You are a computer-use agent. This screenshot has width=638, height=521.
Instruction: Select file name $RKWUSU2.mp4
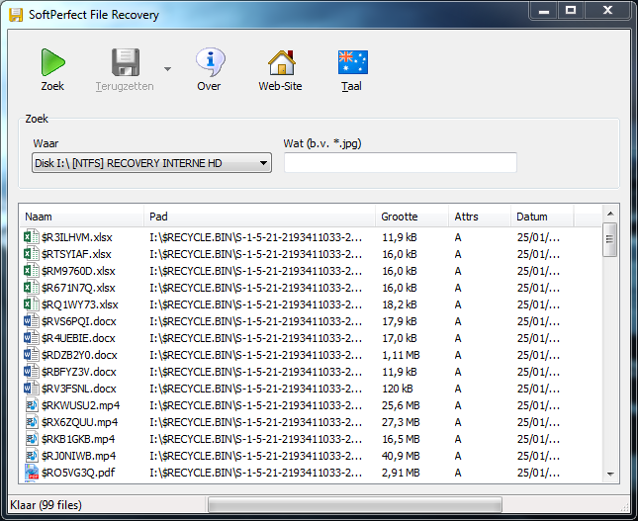coord(80,405)
